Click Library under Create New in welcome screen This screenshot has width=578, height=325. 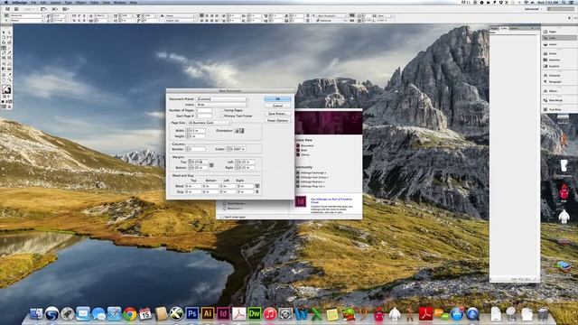(x=305, y=154)
